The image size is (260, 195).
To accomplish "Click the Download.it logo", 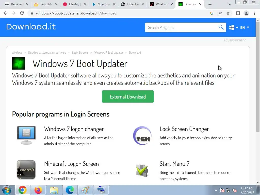I will point(31,27).
